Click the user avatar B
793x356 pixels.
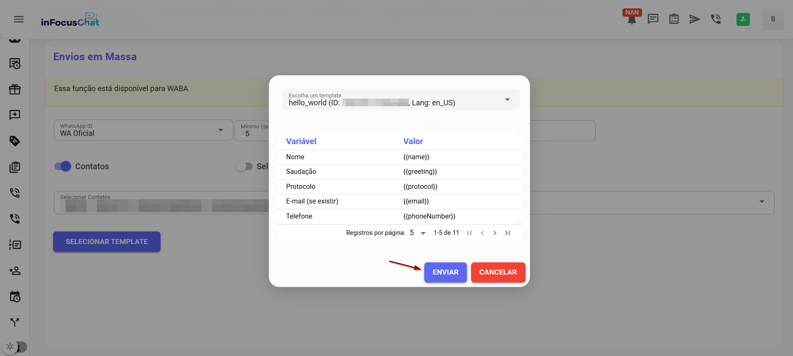pos(773,19)
